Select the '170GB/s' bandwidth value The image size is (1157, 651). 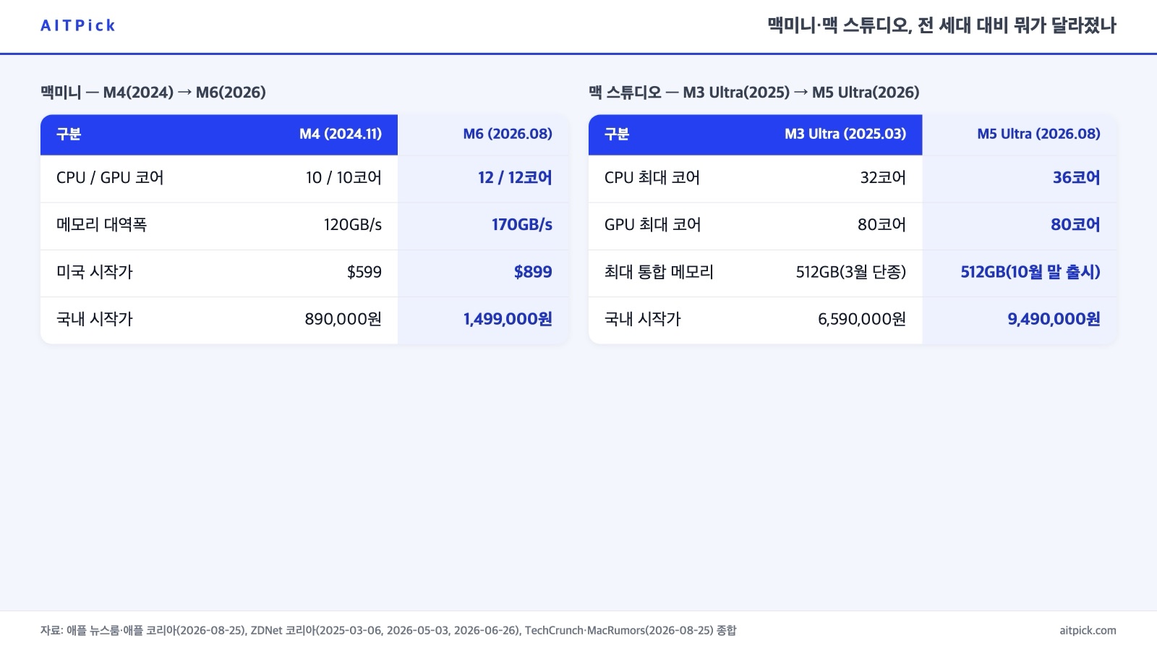pyautogui.click(x=522, y=225)
